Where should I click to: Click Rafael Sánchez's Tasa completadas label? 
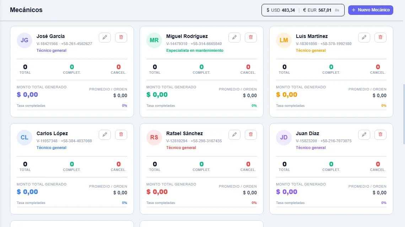[161, 203]
